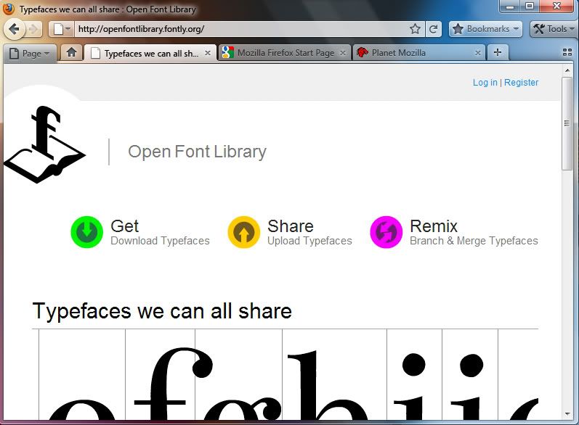Minimize the Firefox window
This screenshot has width=579, height=425.
tap(510, 7)
